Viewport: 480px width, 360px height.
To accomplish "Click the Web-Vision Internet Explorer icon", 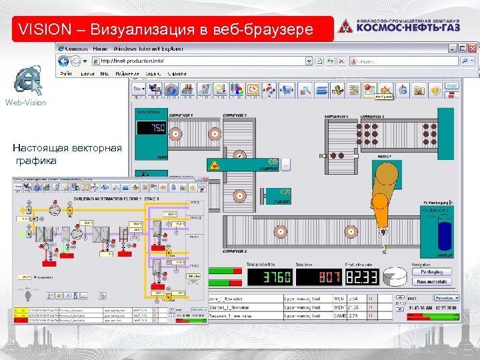I will click(x=28, y=81).
